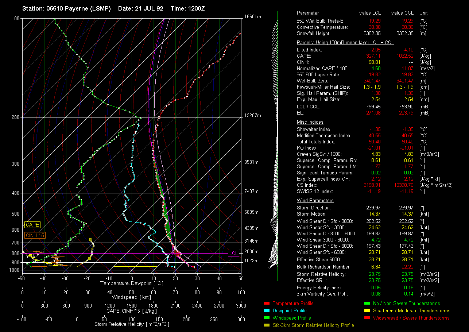Click the red Temperature Profile legend swatch

click(266, 303)
